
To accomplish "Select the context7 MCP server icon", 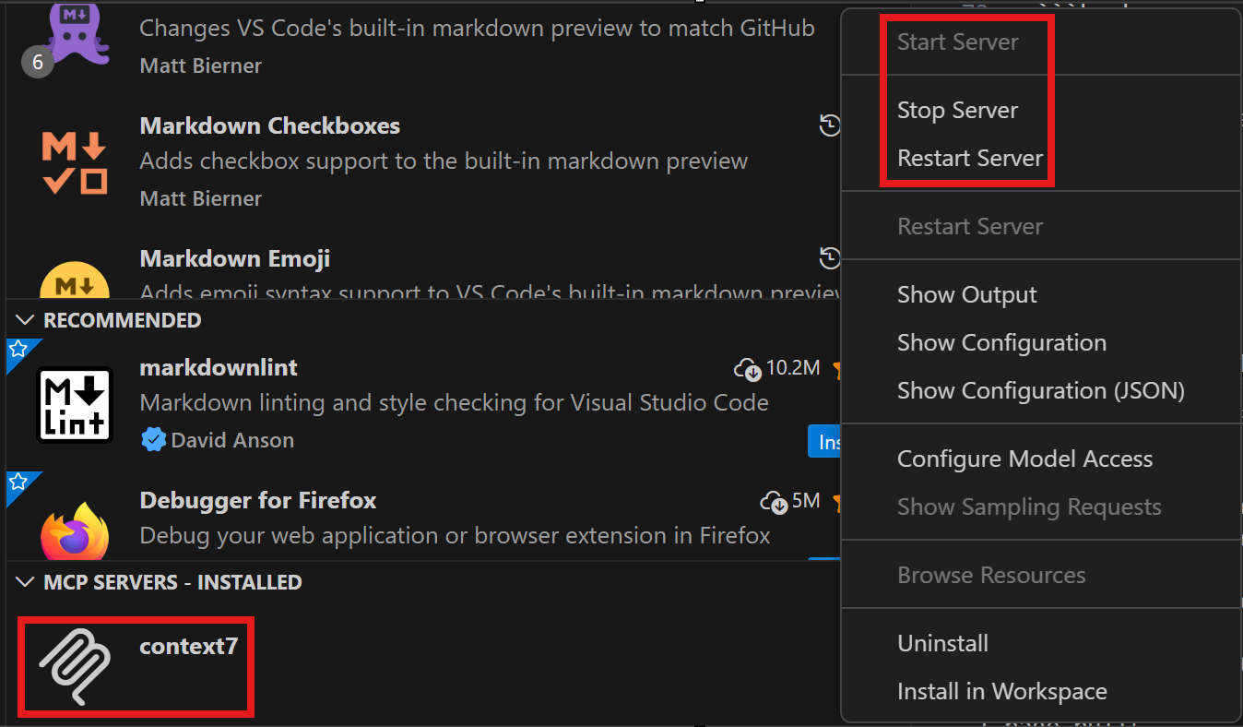I will (76, 666).
